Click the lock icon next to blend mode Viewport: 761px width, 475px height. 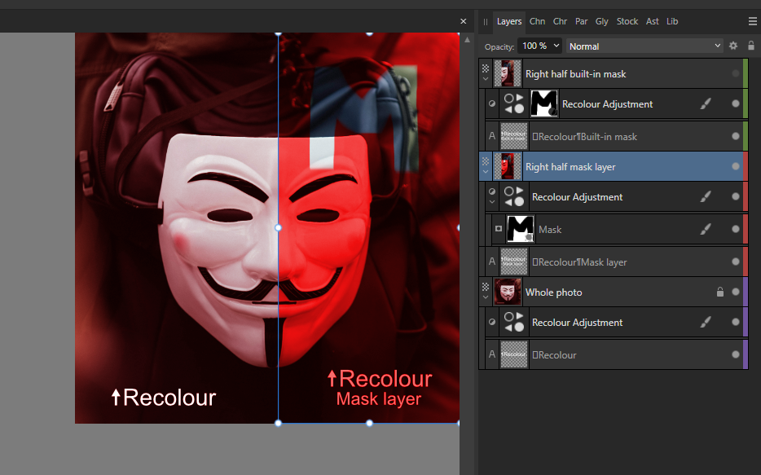click(x=750, y=46)
